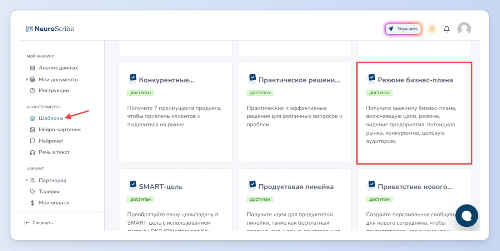Open Анализ данных in sidebar
The width and height of the screenshot is (500, 251).
[54, 68]
